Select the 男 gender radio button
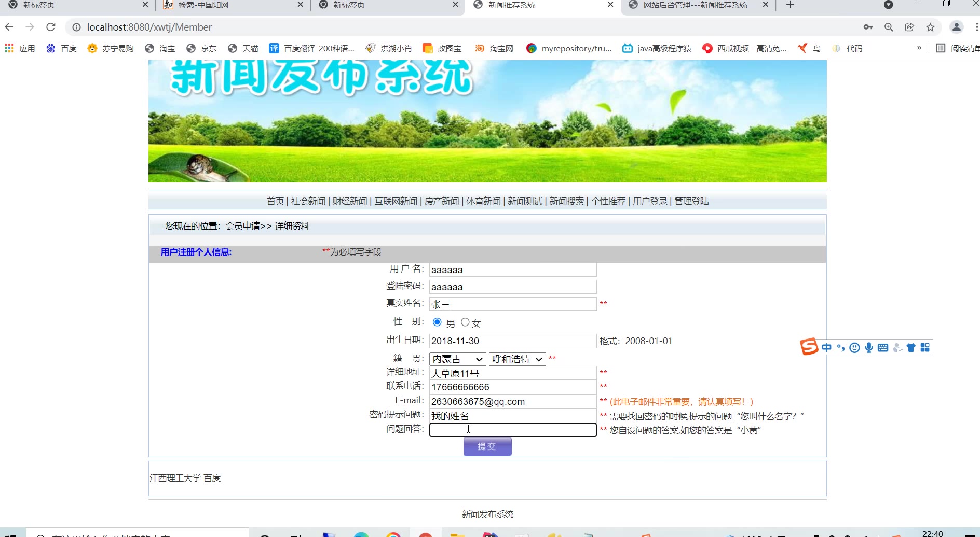 [437, 322]
